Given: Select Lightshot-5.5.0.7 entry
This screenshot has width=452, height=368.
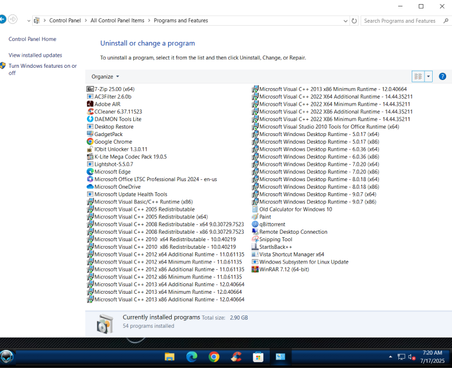Looking at the screenshot, I should (x=110, y=164).
